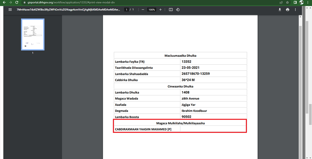Click the Lambarka Shahaadadda label
This screenshot has width=312, height=159.
coord(131,74)
